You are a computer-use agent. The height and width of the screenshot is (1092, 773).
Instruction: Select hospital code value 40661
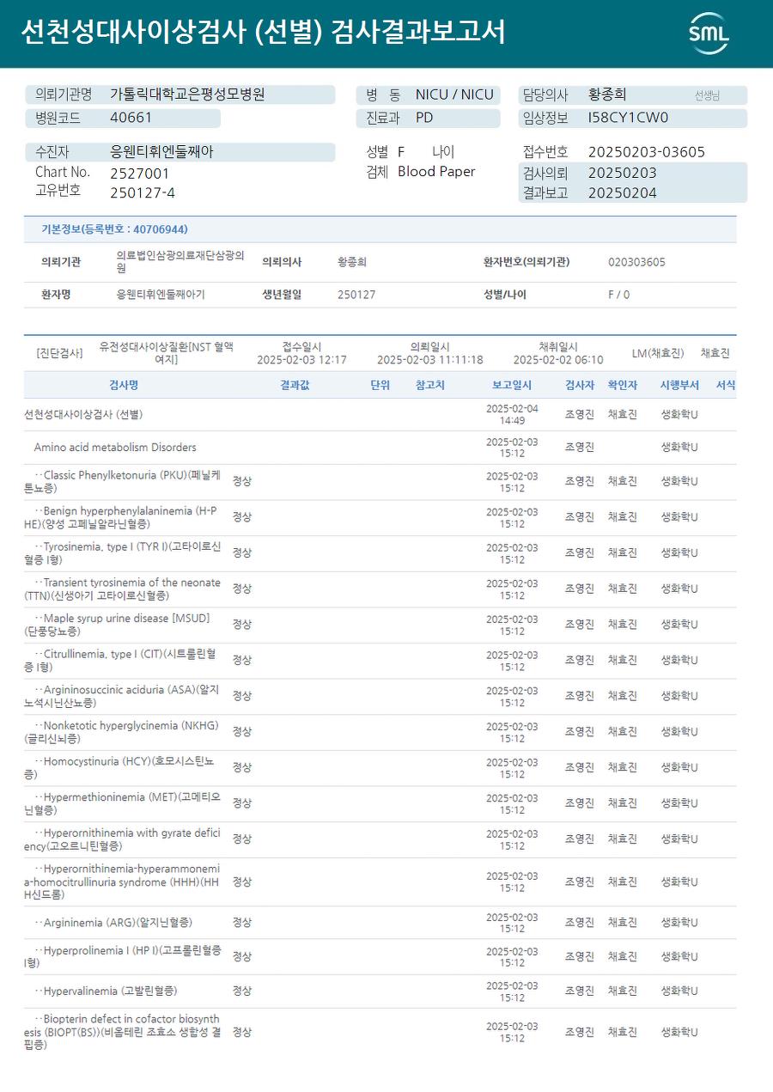[131, 118]
